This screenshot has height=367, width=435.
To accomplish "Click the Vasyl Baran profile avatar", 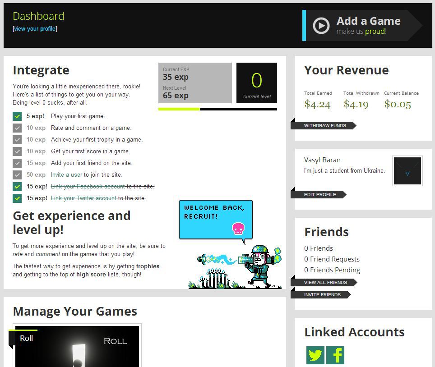I will click(407, 171).
